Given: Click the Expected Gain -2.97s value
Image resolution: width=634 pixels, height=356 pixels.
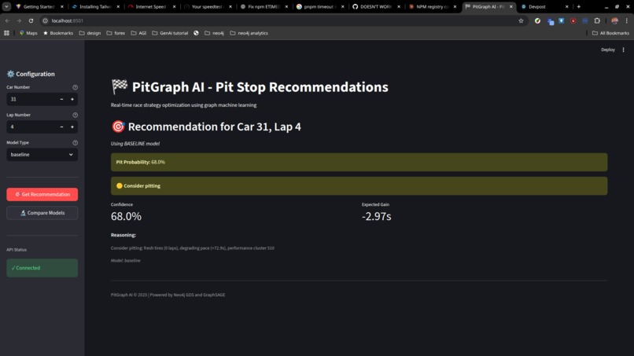Looking at the screenshot, I should click(377, 217).
